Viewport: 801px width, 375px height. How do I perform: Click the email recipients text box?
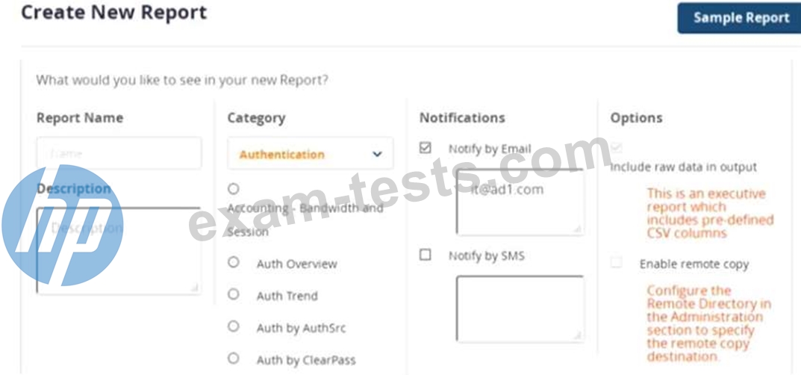click(x=520, y=202)
